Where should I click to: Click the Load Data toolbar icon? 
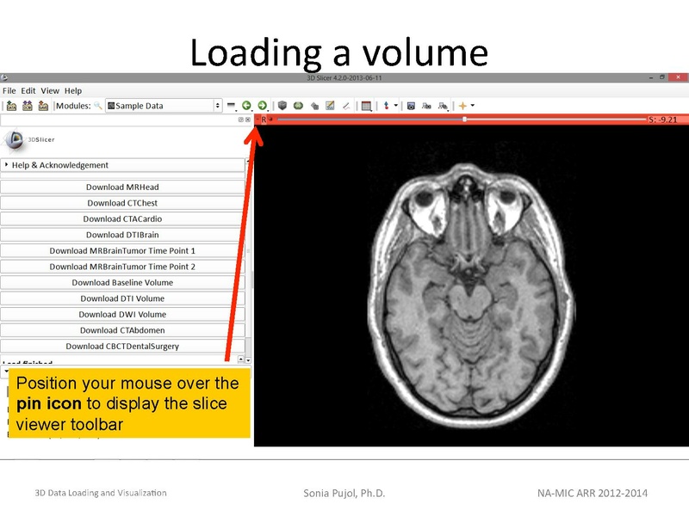pos(12,106)
